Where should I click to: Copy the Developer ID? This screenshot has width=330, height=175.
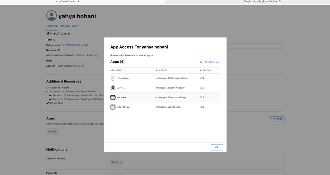coord(95,55)
